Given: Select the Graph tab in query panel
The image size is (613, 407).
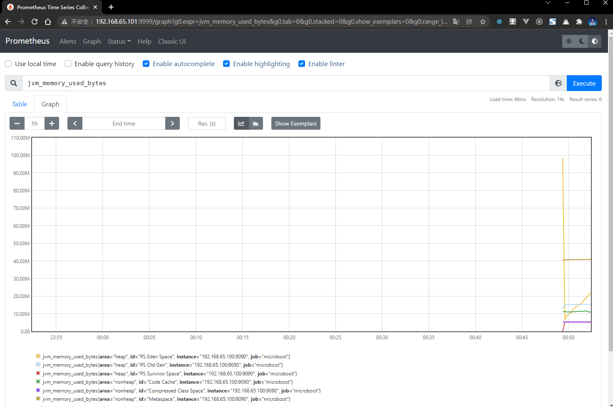Looking at the screenshot, I should pos(50,104).
